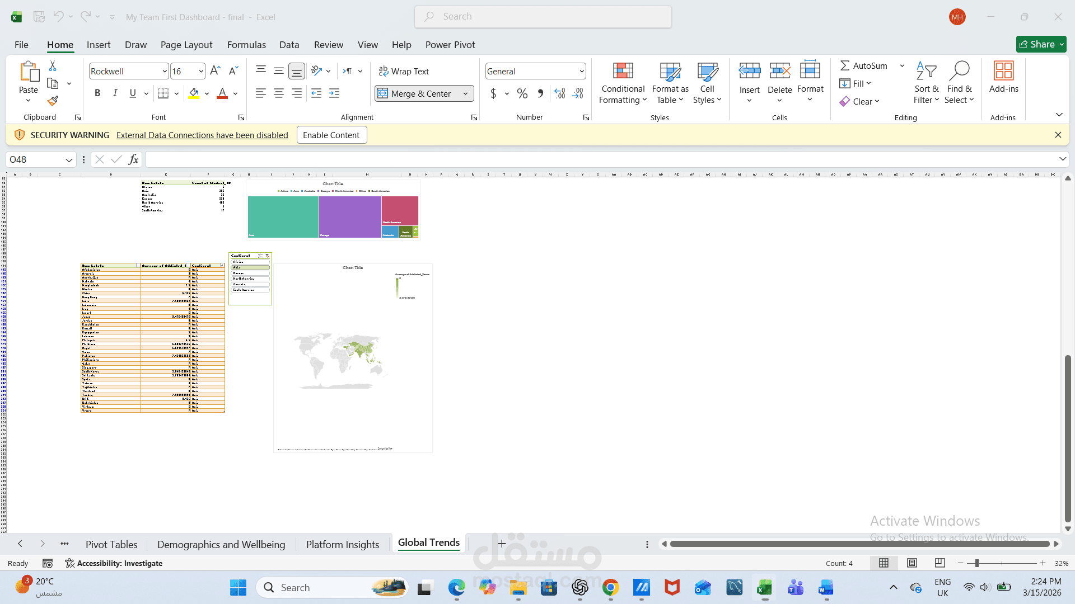This screenshot has height=604, width=1075.
Task: Toggle Bold formatting
Action: [x=97, y=93]
